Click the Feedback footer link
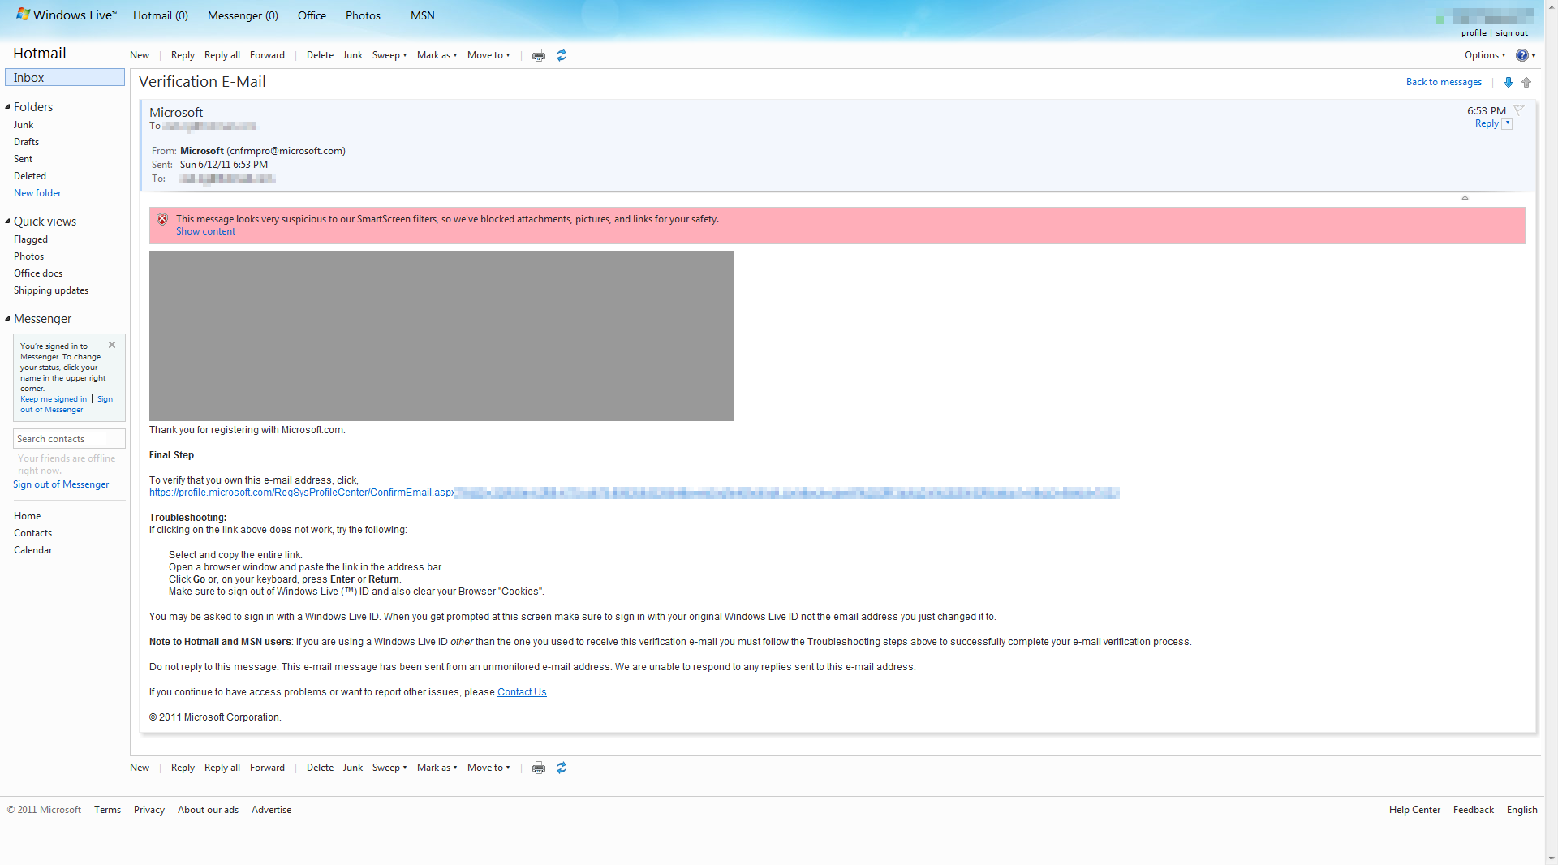The width and height of the screenshot is (1558, 865). 1474,810
